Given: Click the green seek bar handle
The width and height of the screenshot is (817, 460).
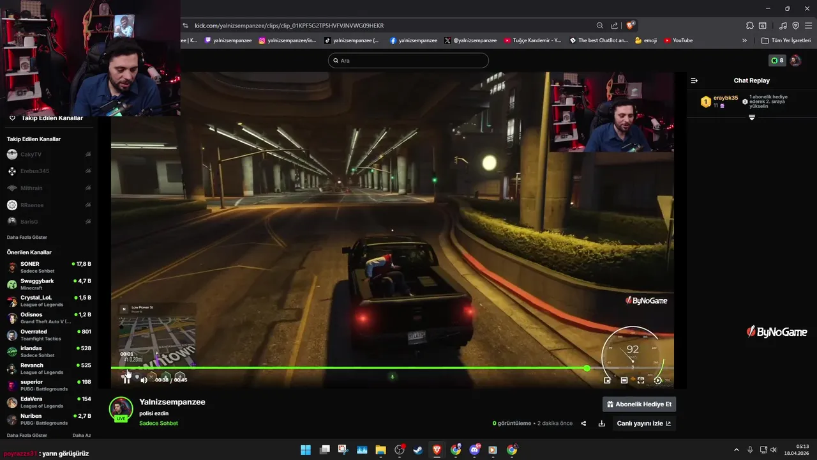Looking at the screenshot, I should [x=587, y=368].
